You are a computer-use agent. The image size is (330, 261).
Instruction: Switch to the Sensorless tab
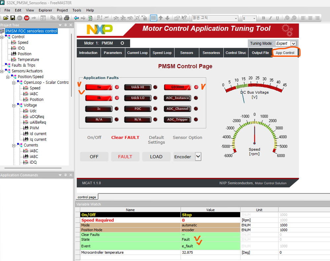pos(211,53)
